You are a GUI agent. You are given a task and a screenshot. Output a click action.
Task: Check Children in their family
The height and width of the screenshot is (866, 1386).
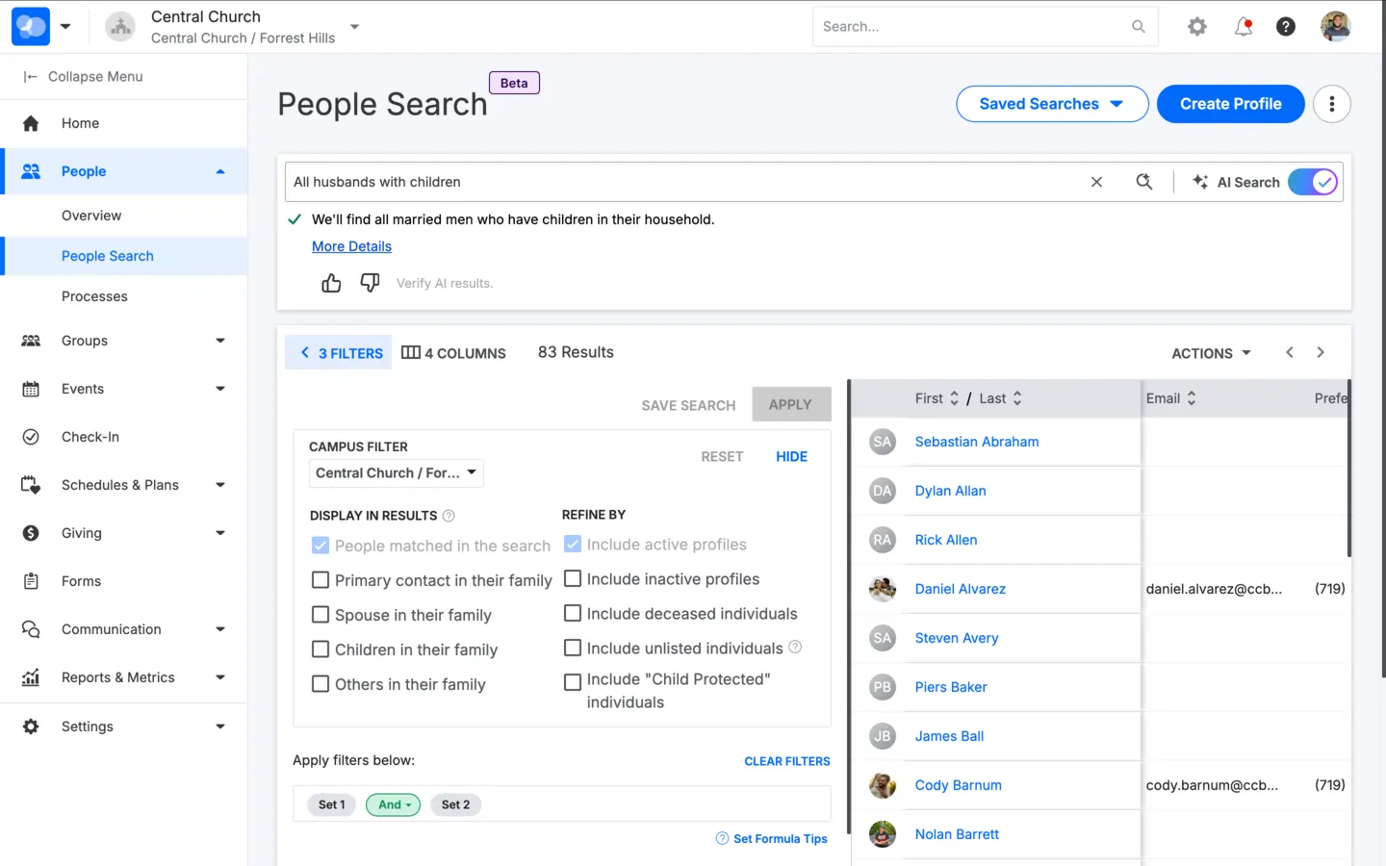point(321,649)
